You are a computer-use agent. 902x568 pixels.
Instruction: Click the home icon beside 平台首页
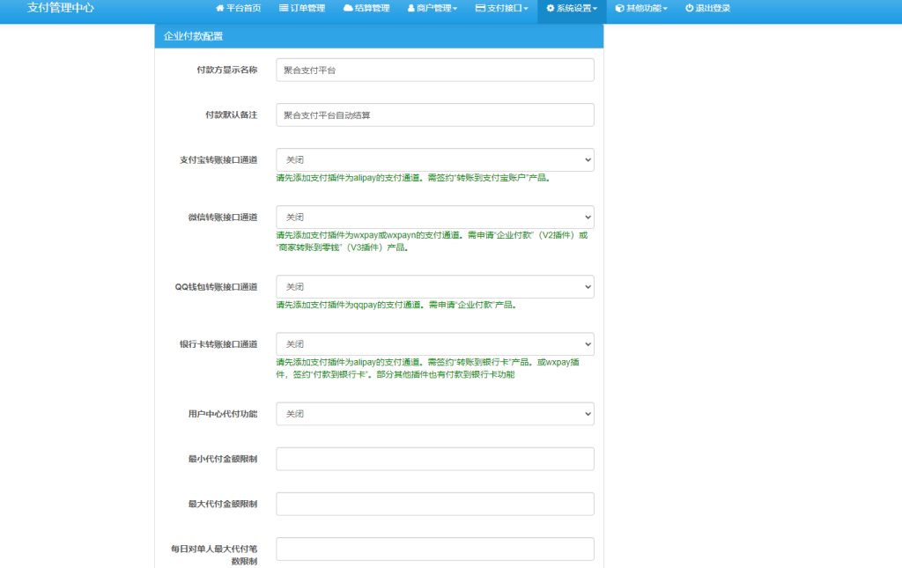click(x=219, y=8)
